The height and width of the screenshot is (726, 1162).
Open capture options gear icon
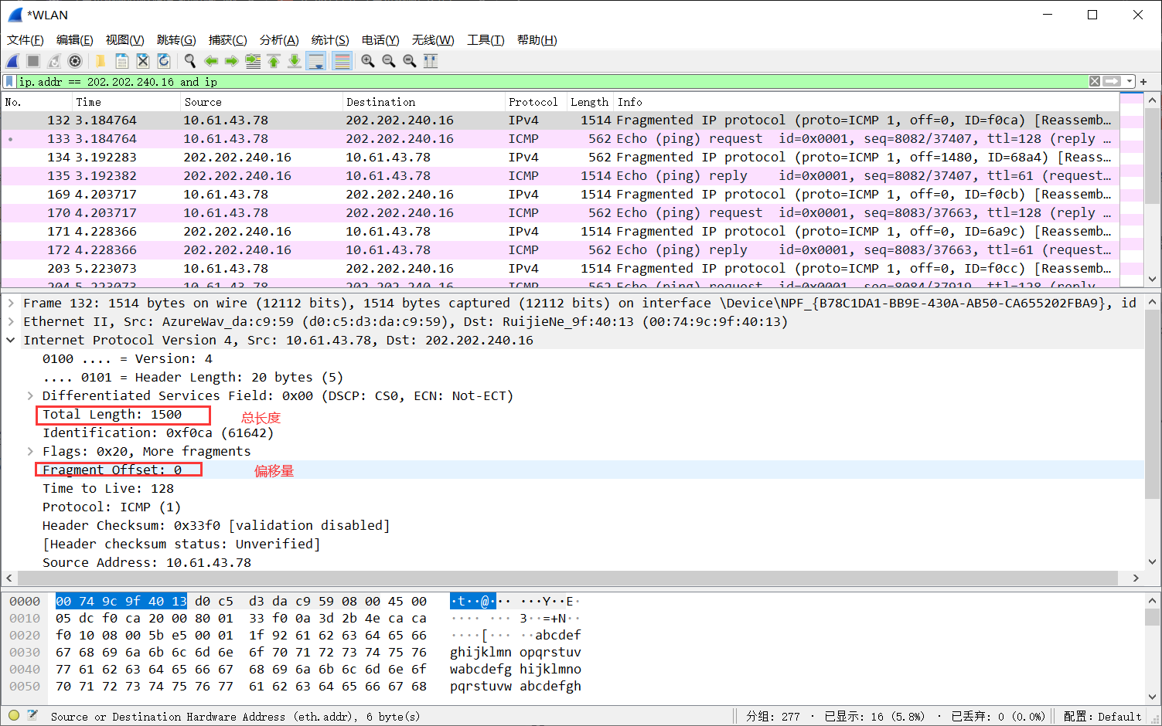click(75, 61)
